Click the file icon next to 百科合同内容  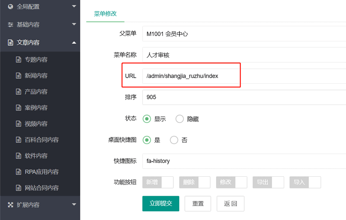click(x=19, y=140)
